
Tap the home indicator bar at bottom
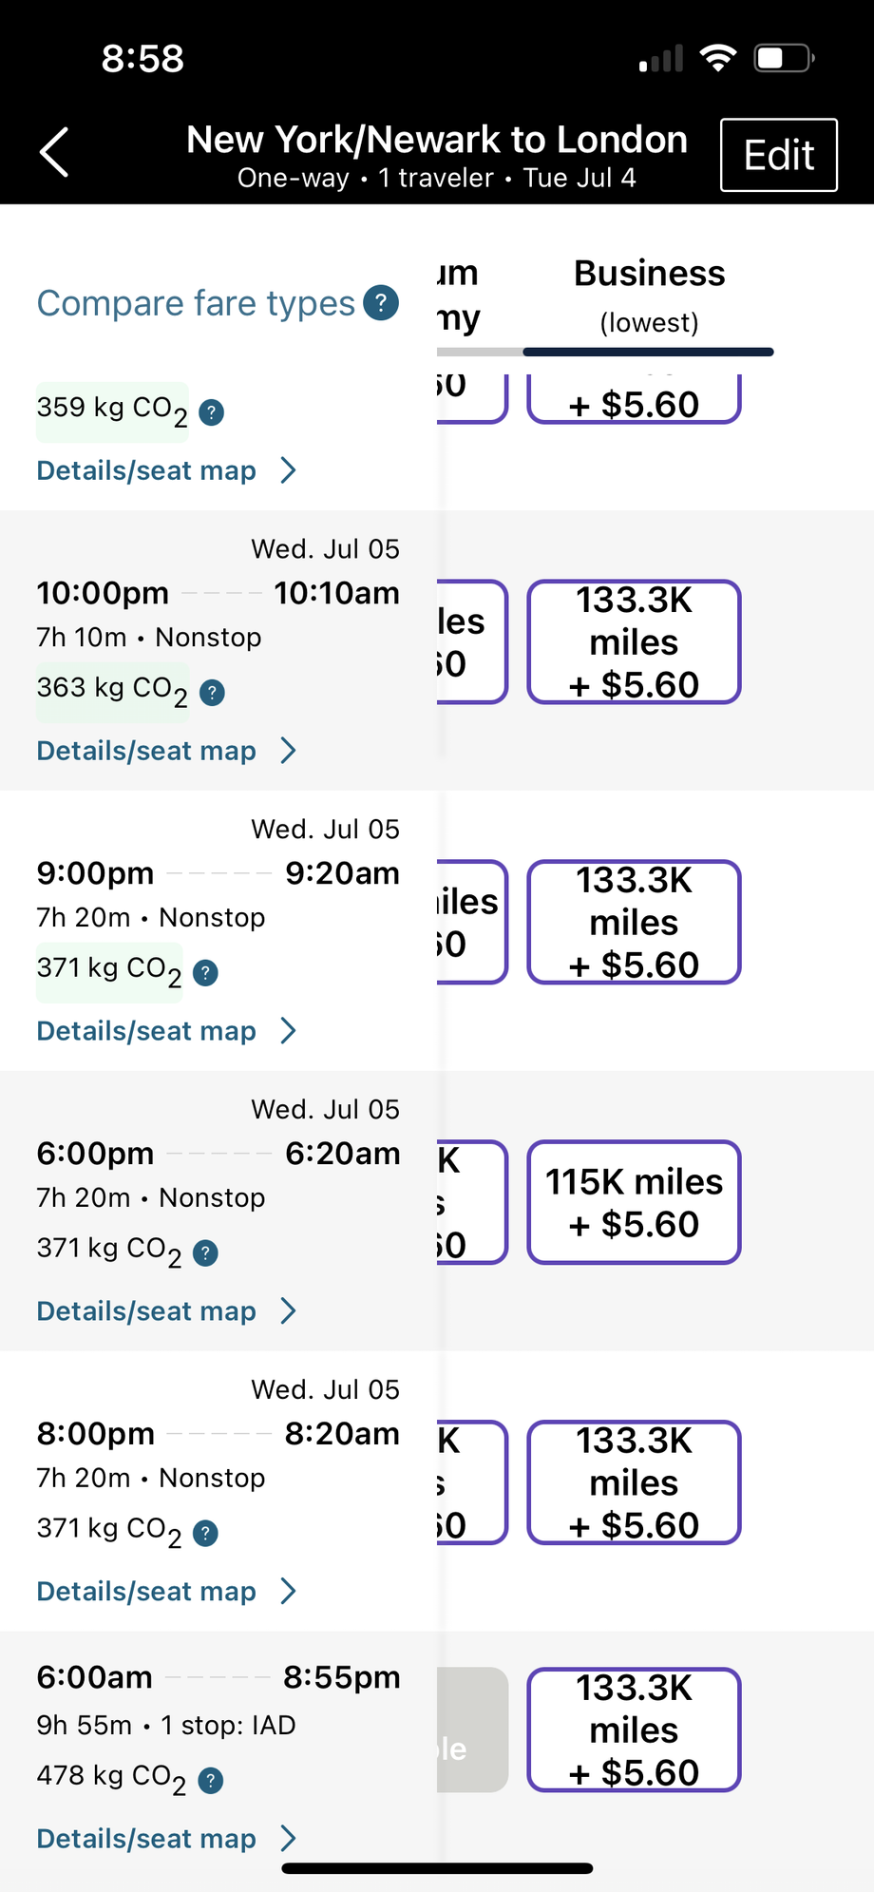coord(437,1868)
